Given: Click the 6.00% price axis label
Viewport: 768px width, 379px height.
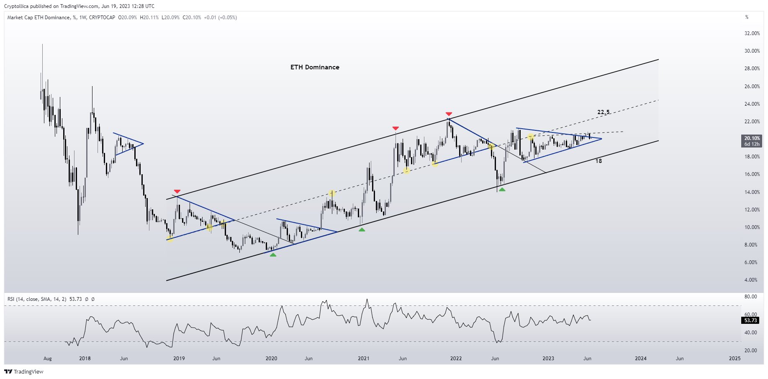Looking at the screenshot, I should click(751, 262).
